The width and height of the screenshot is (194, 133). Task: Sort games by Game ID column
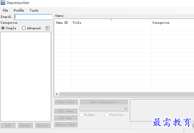(63, 23)
